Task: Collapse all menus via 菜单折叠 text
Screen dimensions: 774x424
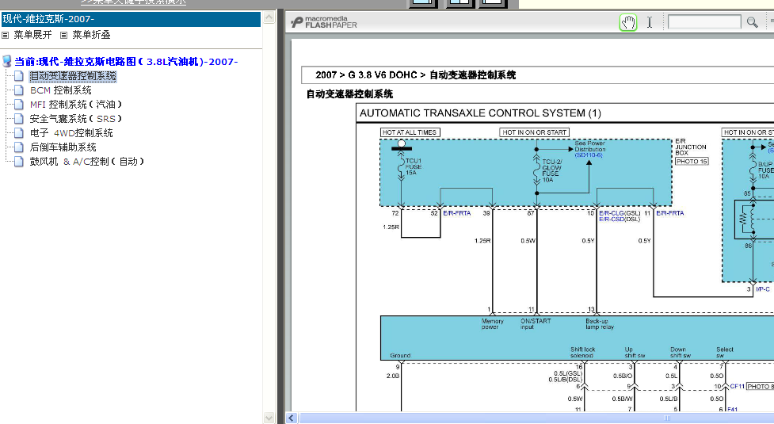Action: pos(91,35)
